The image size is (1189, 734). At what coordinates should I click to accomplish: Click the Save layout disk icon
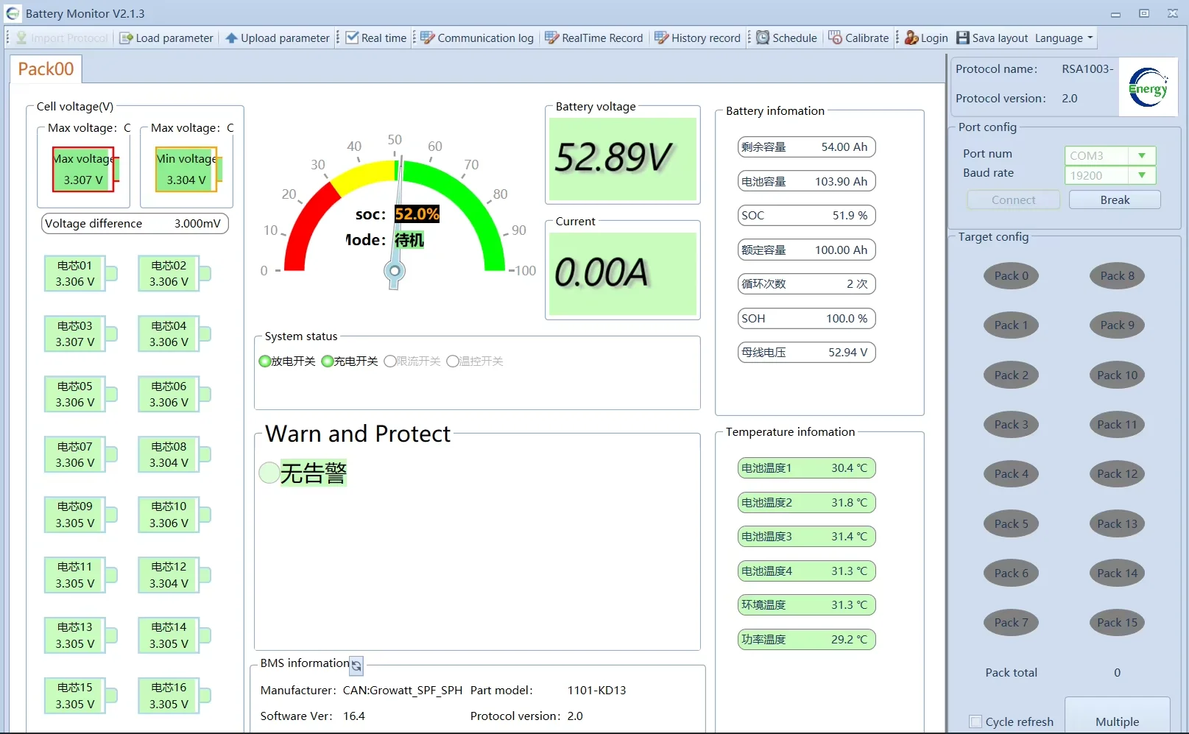(x=963, y=38)
